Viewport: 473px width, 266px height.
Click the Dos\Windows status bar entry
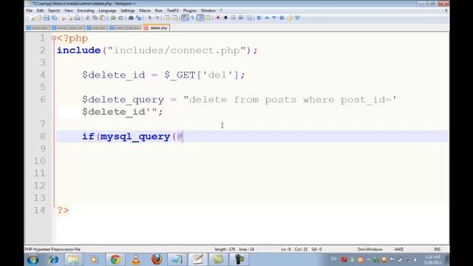[370, 250]
